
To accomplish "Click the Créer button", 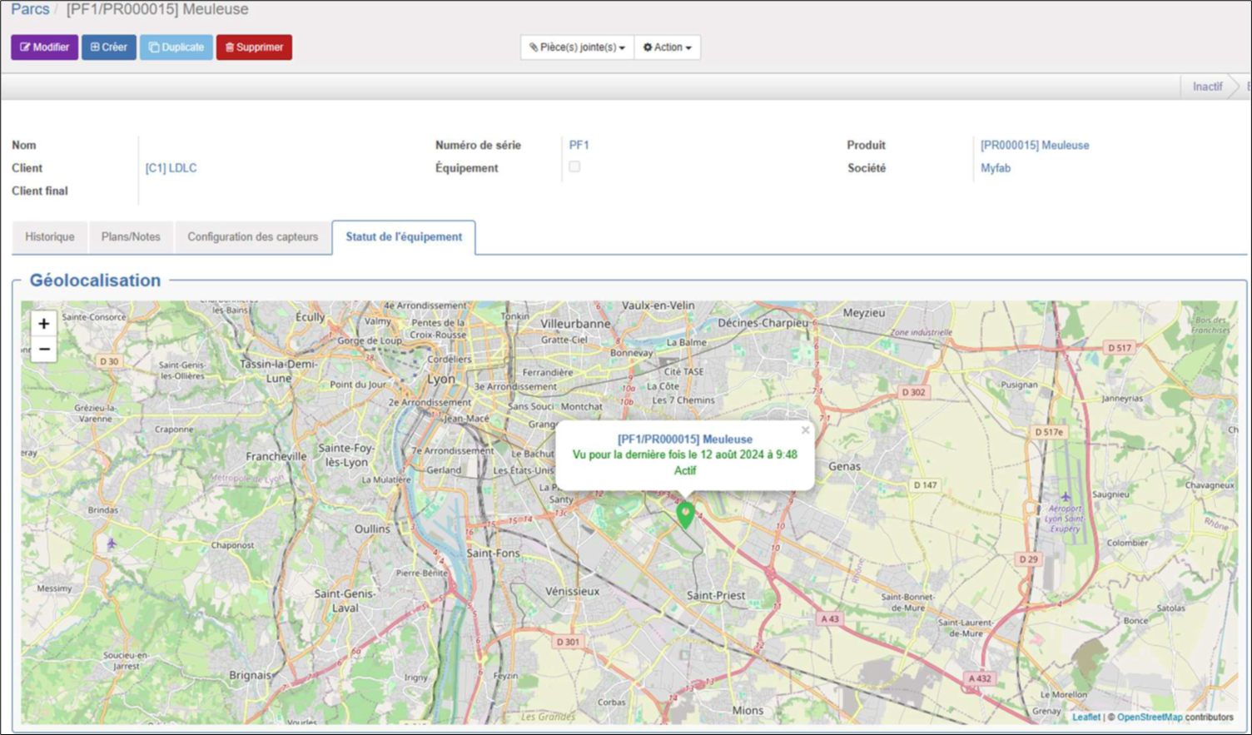I will pos(109,47).
